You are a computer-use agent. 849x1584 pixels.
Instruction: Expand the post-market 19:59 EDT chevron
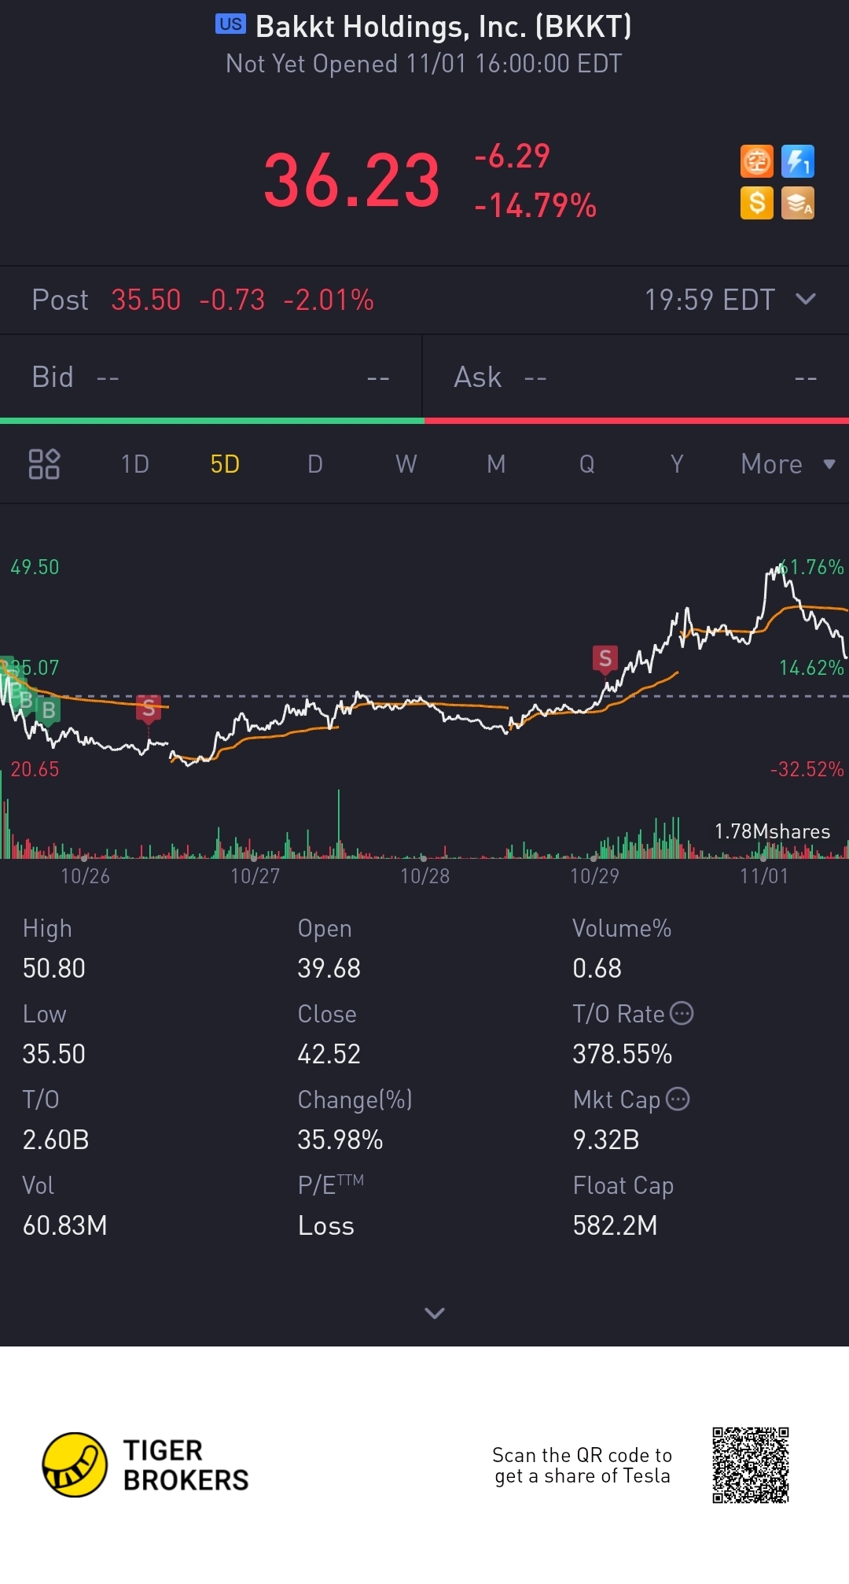point(806,299)
